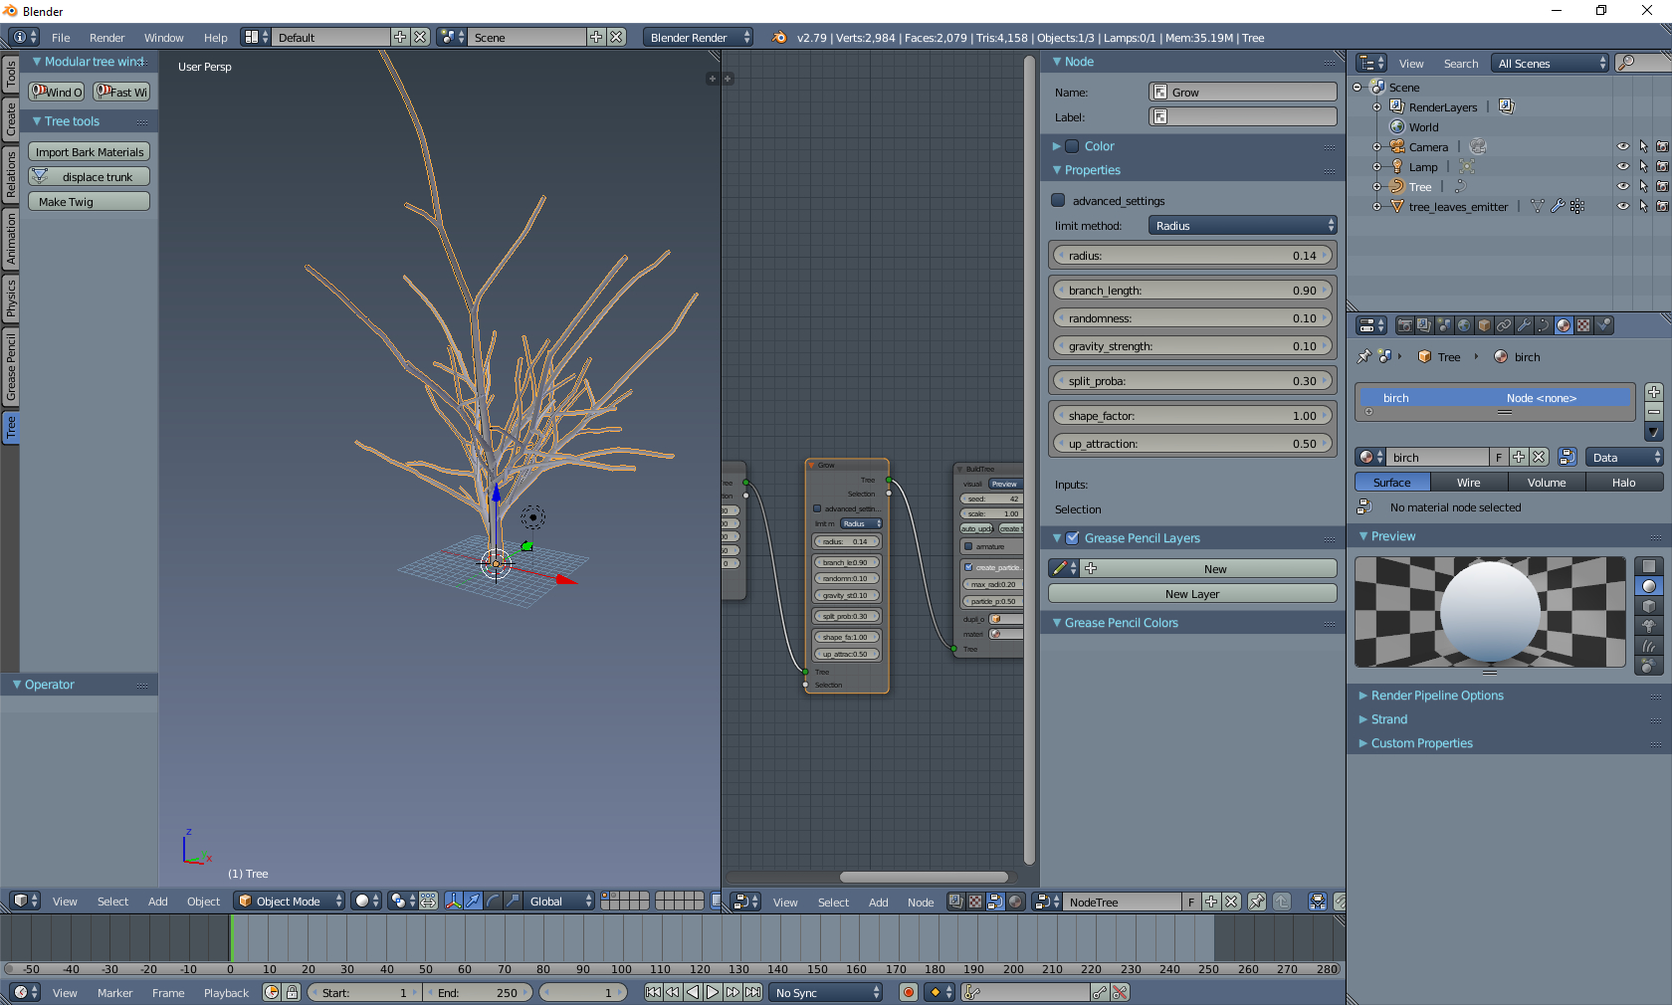Click the Texture properties checker icon

(1583, 325)
